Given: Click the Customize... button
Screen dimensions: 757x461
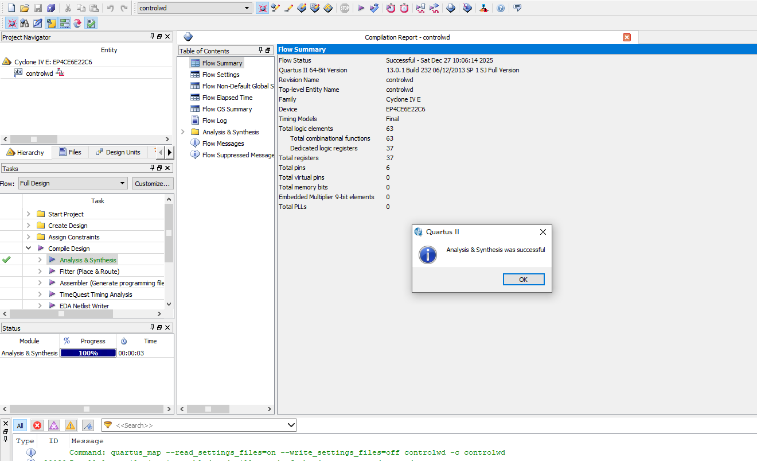Looking at the screenshot, I should pyautogui.click(x=153, y=183).
